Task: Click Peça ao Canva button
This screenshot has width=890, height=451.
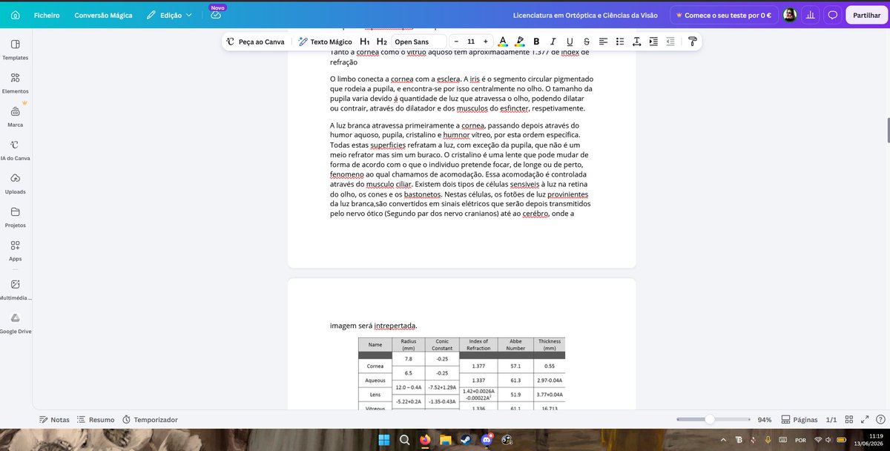Action: click(x=256, y=42)
